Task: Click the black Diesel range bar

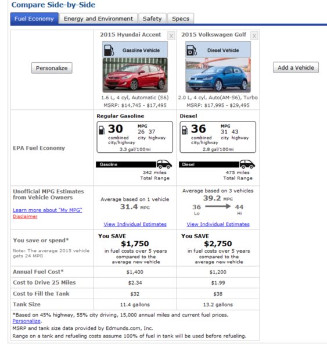Action: click(209, 164)
